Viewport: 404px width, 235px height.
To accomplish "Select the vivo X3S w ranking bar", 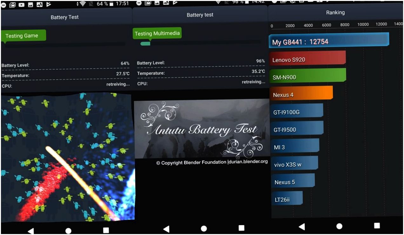I will [x=294, y=164].
